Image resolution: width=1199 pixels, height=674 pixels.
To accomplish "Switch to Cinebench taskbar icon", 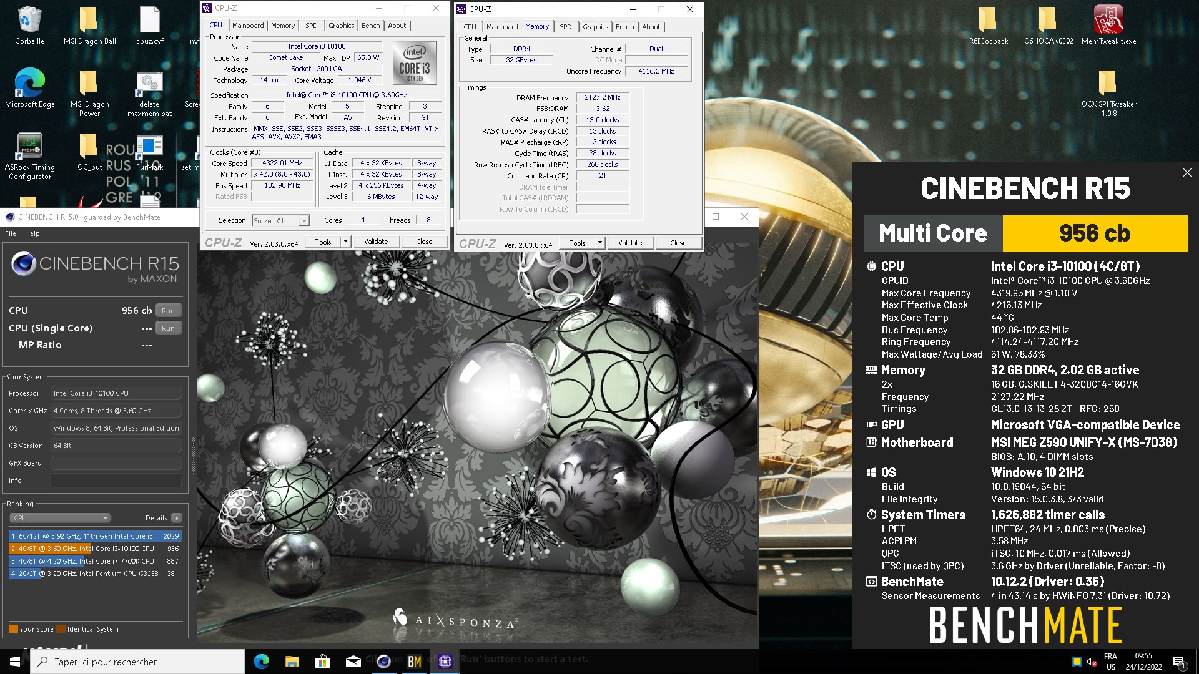I will pyautogui.click(x=383, y=662).
